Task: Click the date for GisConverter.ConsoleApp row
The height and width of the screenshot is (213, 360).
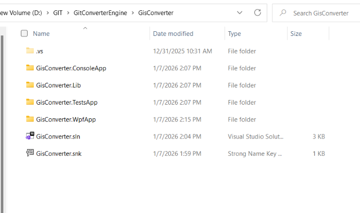Action: 177,68
